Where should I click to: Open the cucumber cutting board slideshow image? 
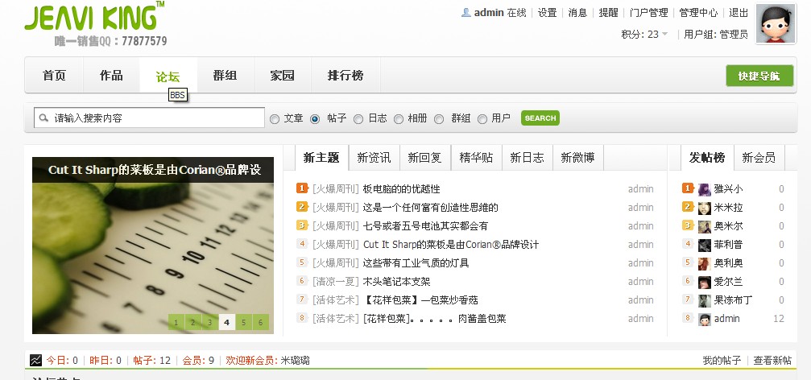tap(152, 246)
